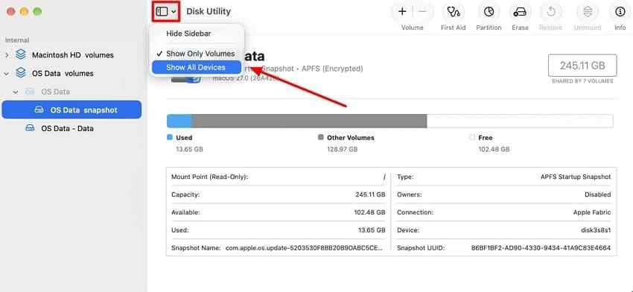Open the sidebar view options button
The width and height of the screenshot is (633, 292).
(166, 12)
